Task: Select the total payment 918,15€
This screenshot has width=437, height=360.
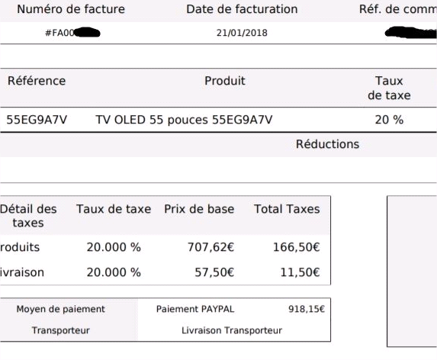Action: pos(307,309)
